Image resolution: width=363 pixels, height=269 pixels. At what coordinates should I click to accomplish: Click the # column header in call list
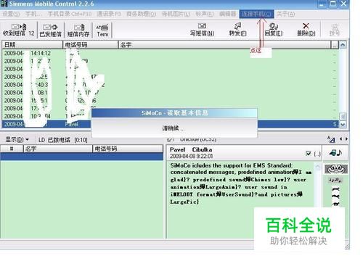(x=12, y=149)
